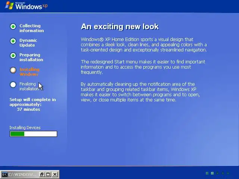Click the green animated squares indicator bottom right
Viewport: 239px width, 179px height.
tap(217, 173)
